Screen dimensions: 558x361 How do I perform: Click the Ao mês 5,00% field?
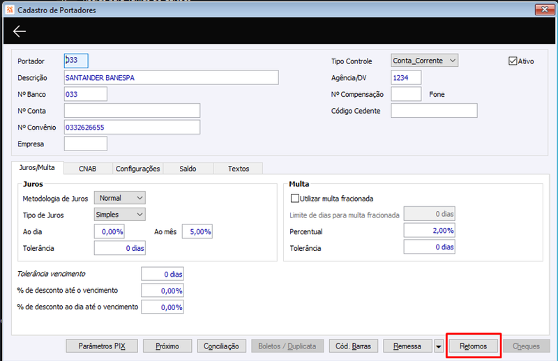(197, 231)
